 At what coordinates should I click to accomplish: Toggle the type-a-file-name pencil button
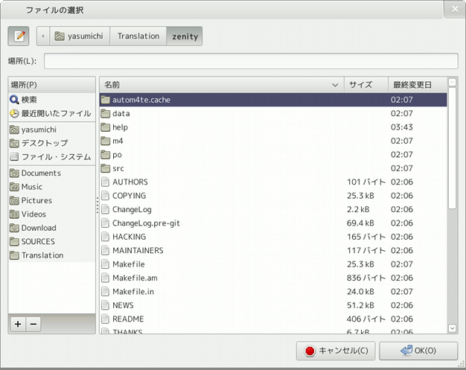pos(19,36)
